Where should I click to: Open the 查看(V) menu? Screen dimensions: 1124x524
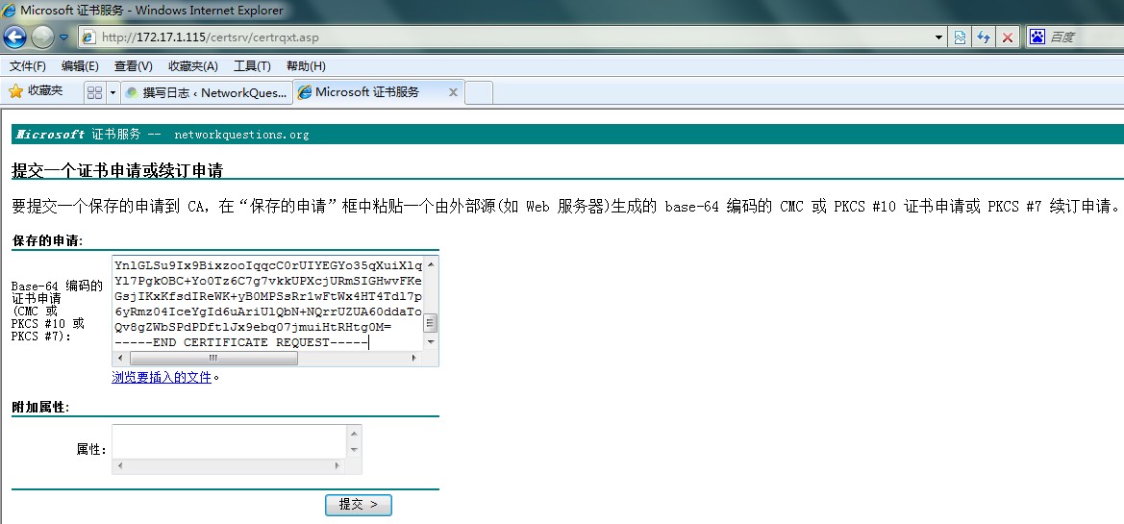coord(134,66)
